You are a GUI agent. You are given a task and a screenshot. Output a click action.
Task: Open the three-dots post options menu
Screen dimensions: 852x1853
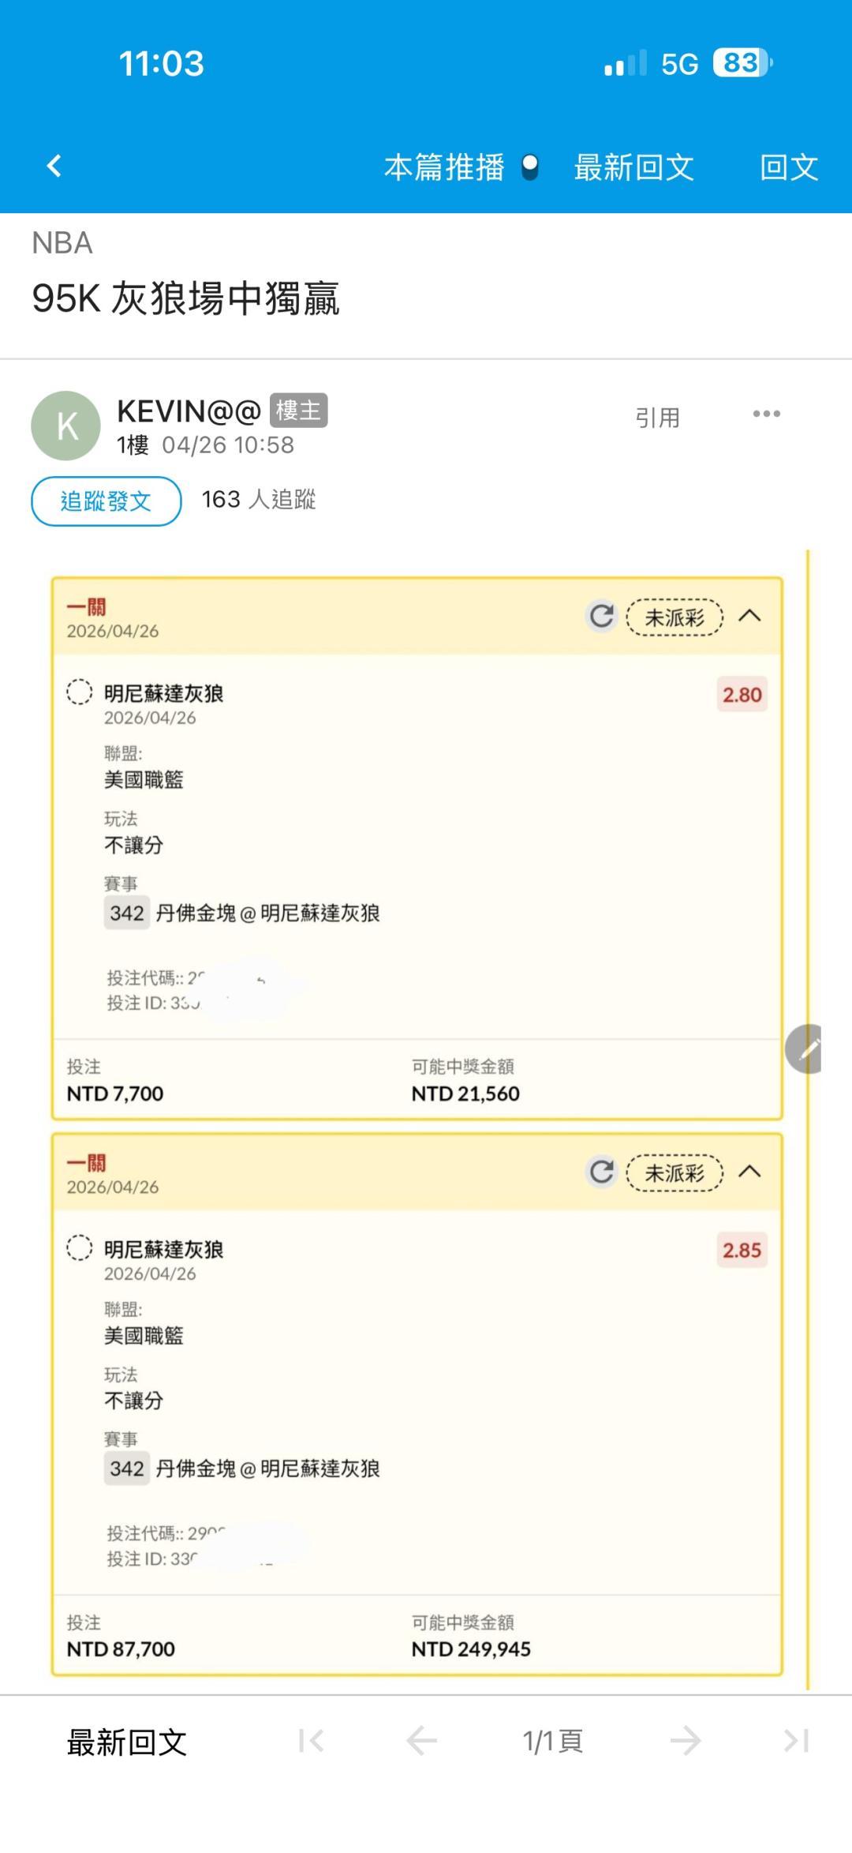pyautogui.click(x=766, y=414)
